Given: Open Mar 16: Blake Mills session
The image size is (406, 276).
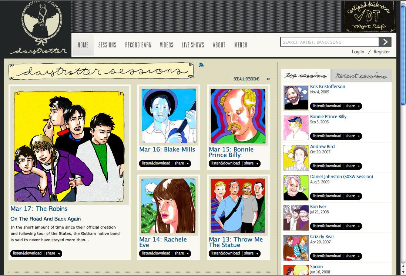Looking at the screenshot, I should (x=167, y=149).
